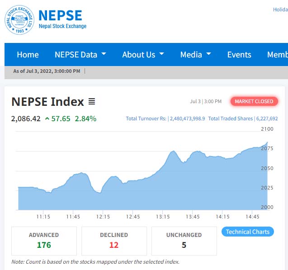Click the green up-arrow change indicator

[x=47, y=119]
